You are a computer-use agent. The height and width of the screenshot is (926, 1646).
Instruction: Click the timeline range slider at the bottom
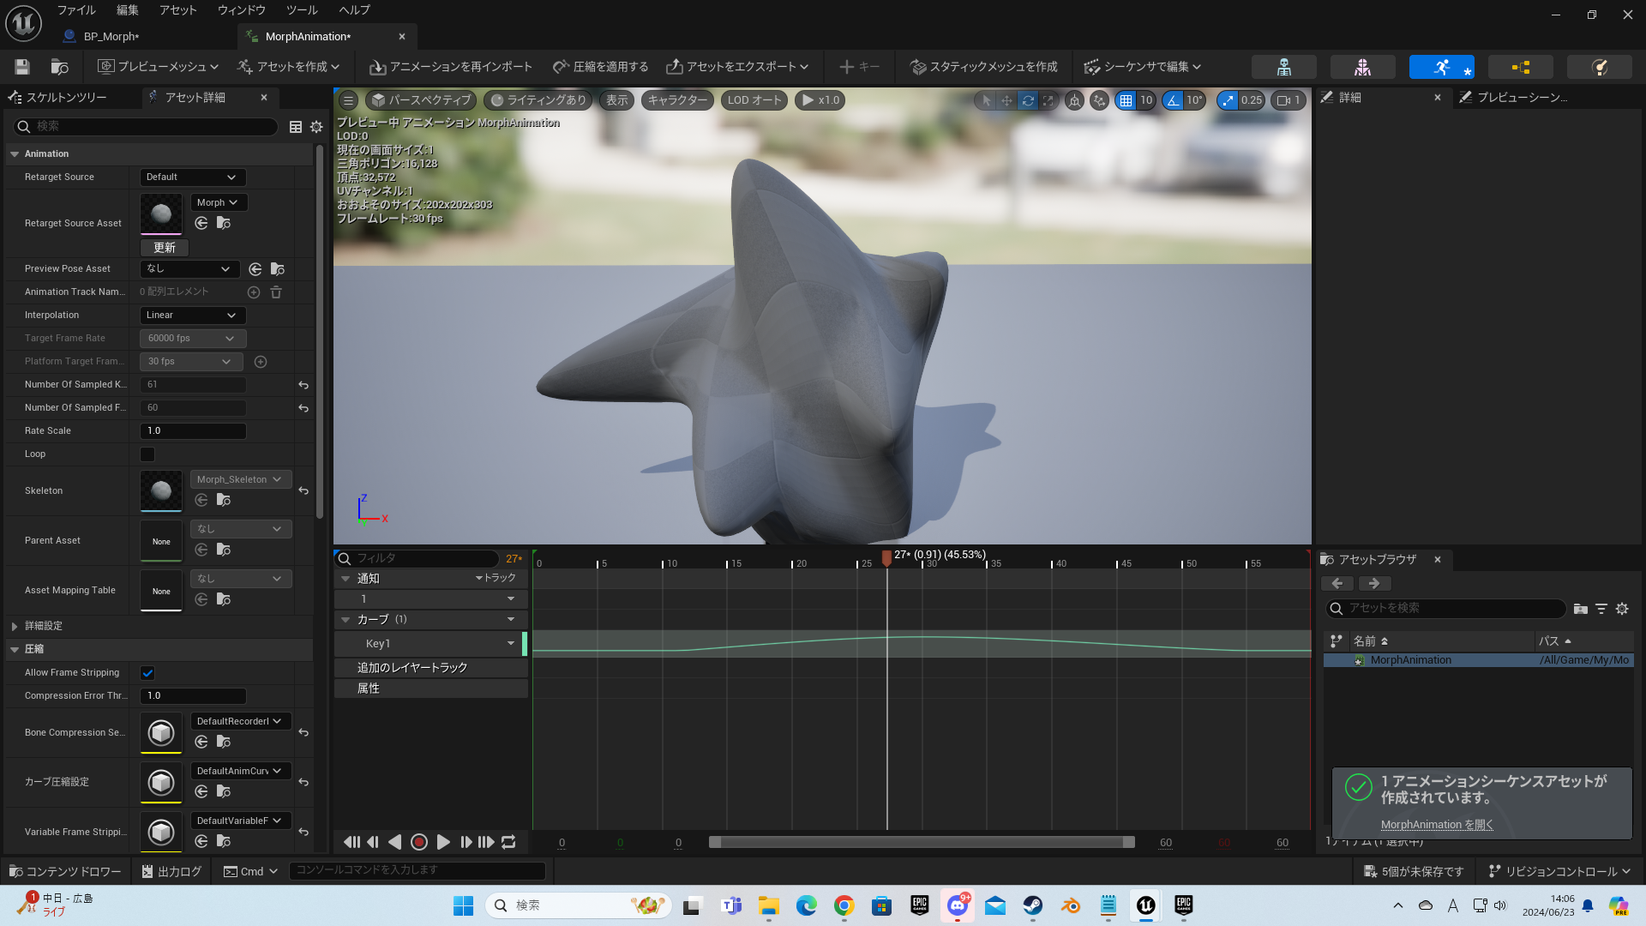click(x=920, y=842)
